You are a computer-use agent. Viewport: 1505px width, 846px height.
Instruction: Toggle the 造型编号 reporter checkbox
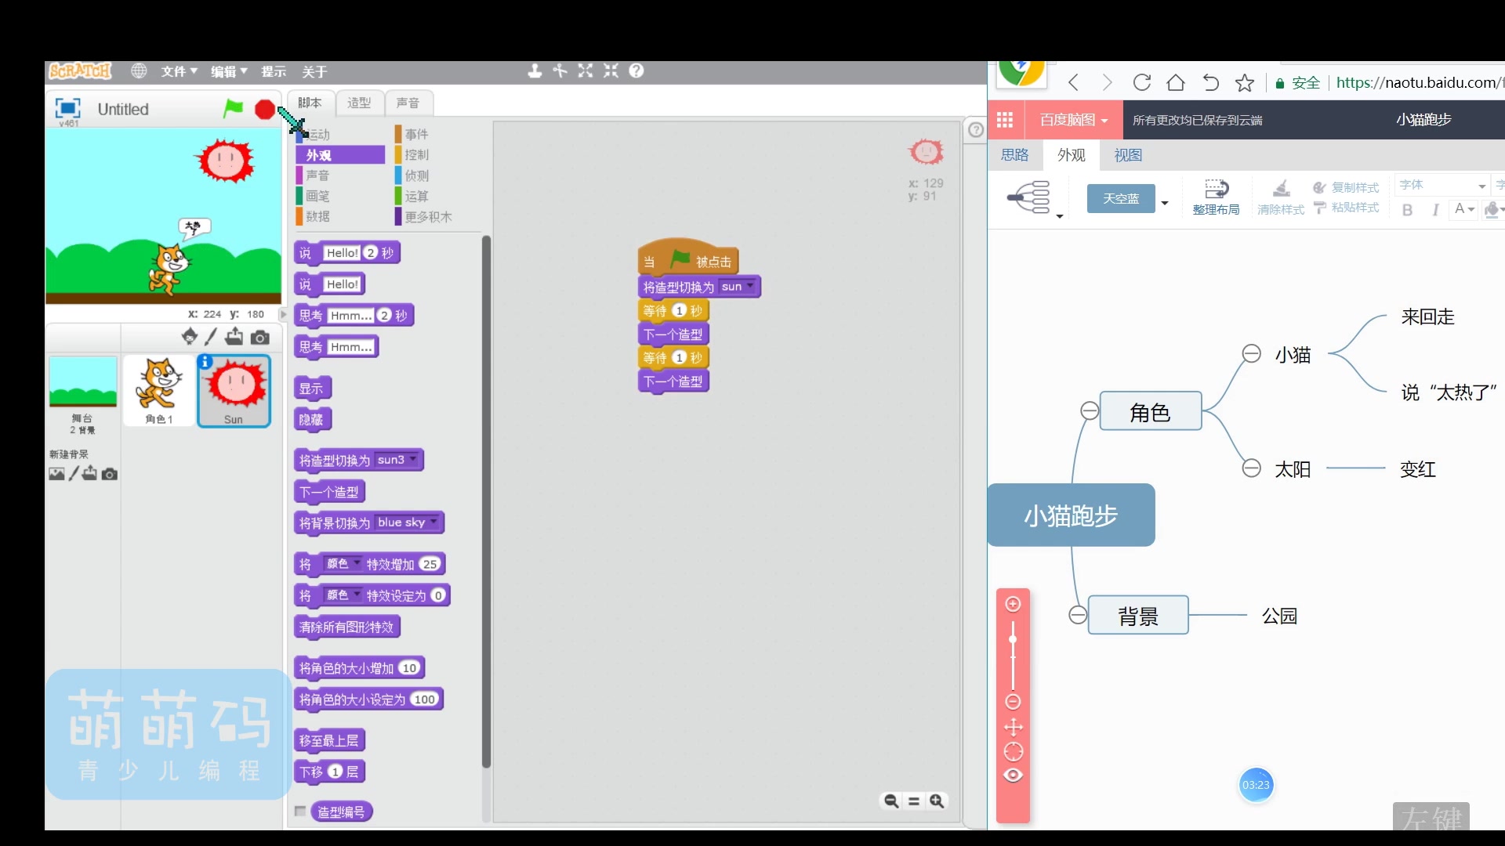pos(300,812)
